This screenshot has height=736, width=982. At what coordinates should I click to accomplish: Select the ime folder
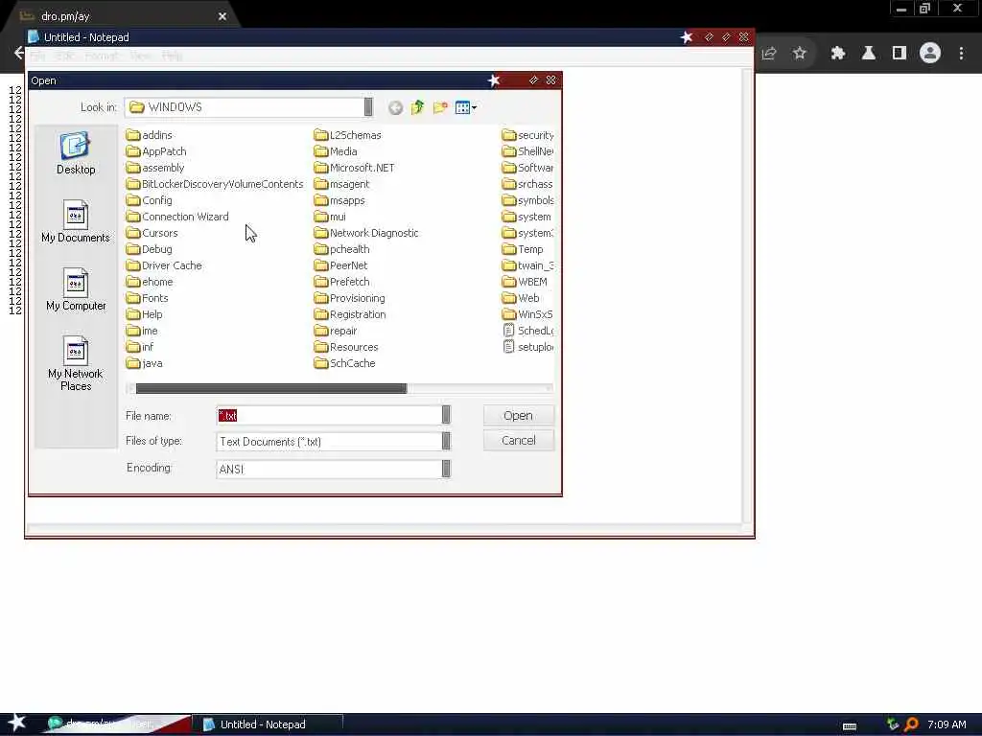[x=142, y=331]
